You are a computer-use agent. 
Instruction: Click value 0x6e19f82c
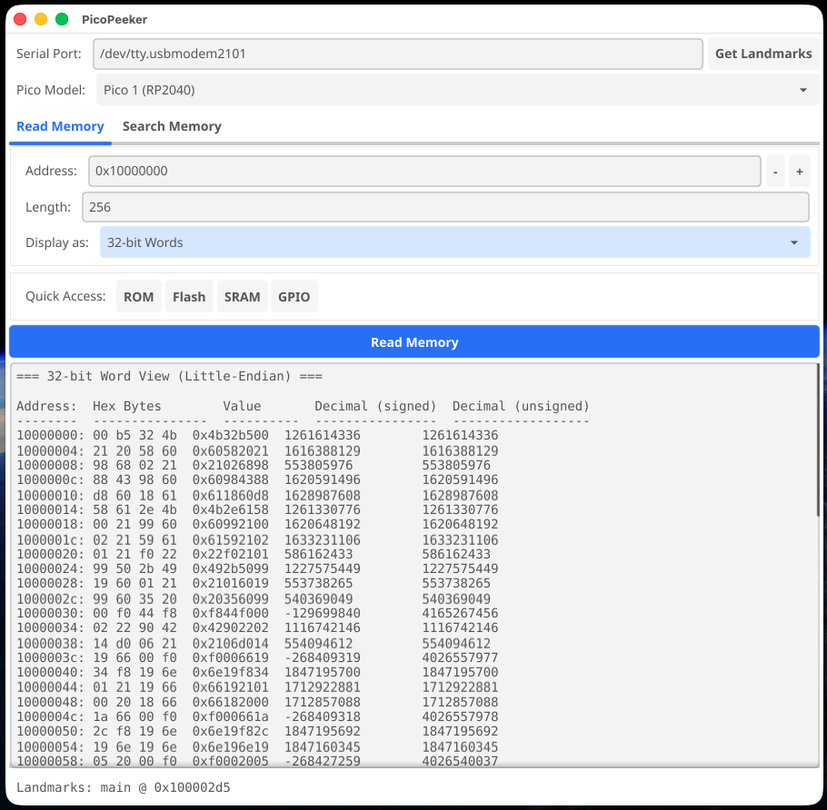231,732
